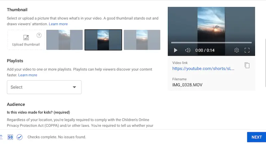Viewport: 266px width, 144px height.
Task: Expand the Playlists Select dropdown
Action: pyautogui.click(x=44, y=87)
